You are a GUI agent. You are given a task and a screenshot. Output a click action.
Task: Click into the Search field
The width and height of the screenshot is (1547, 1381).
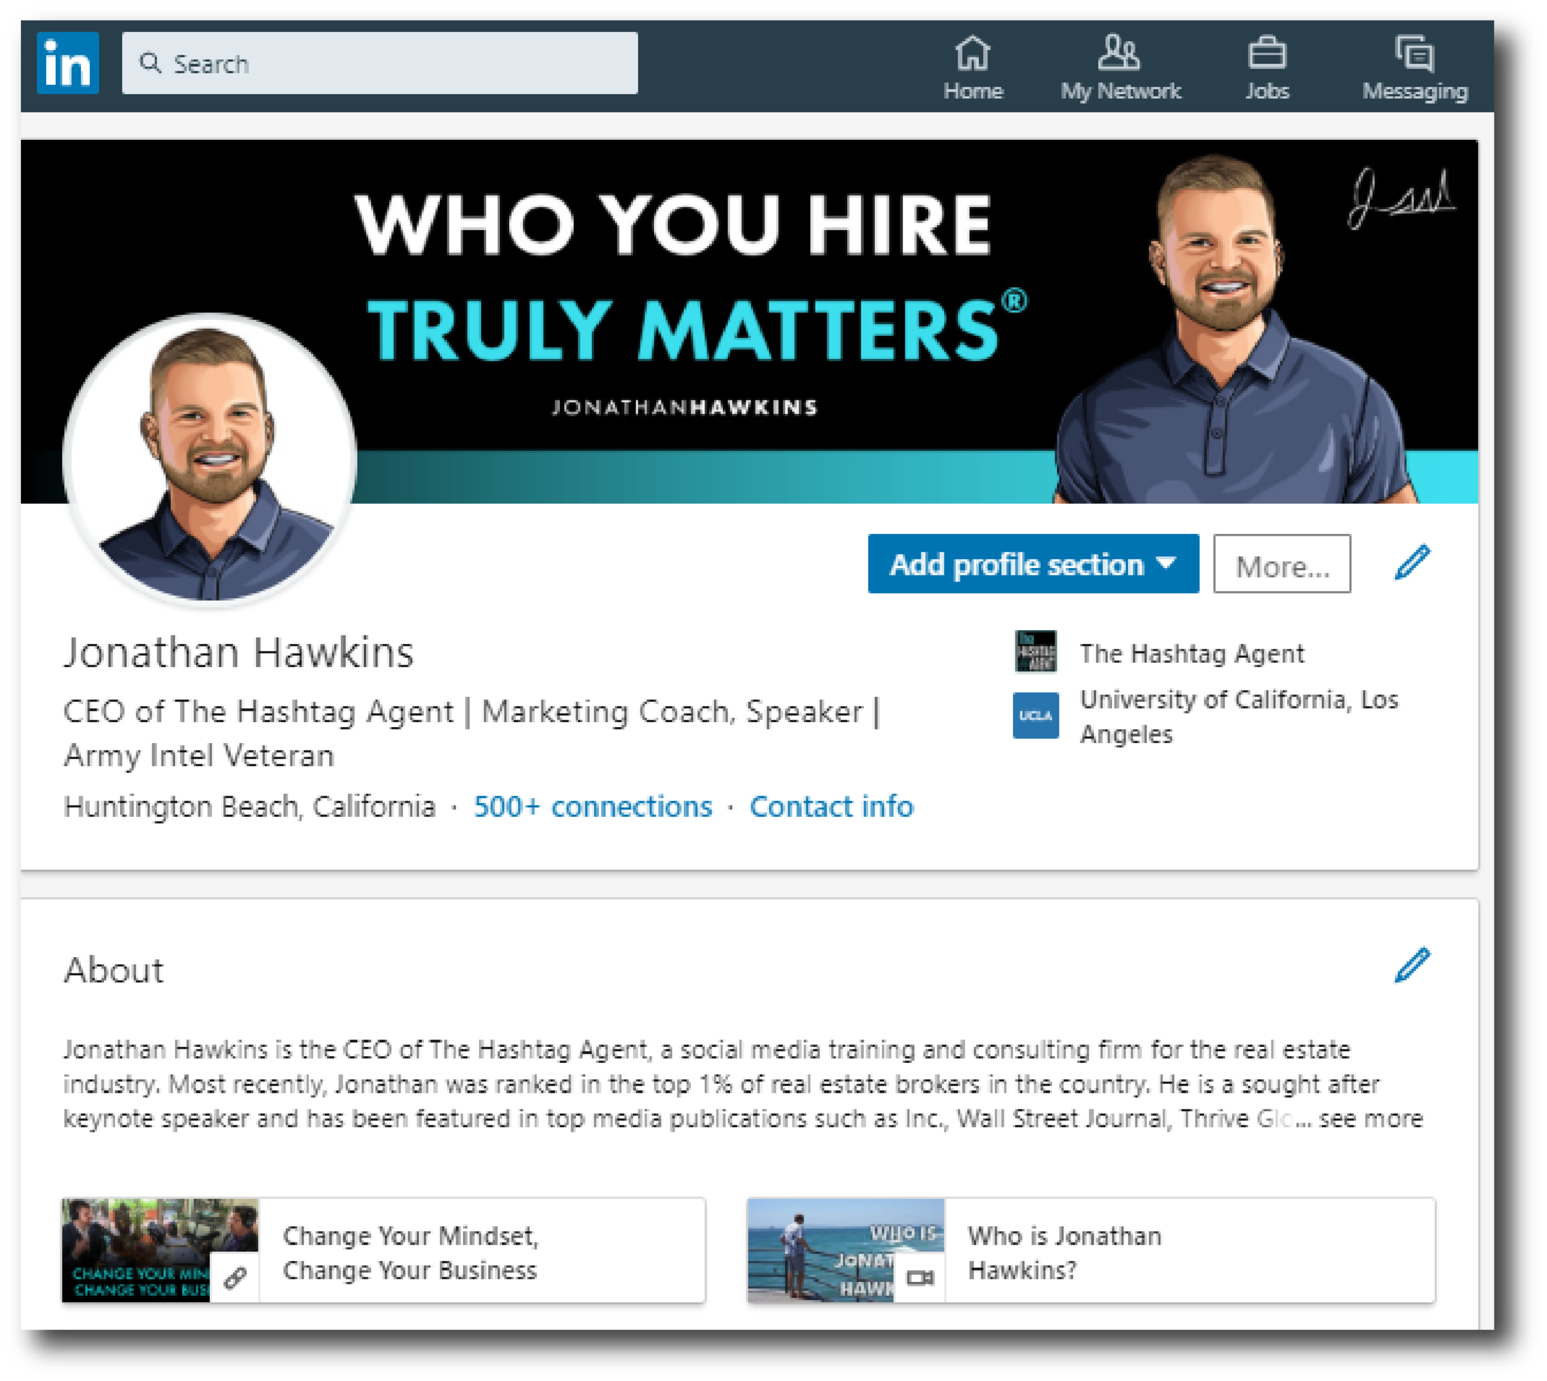(379, 63)
